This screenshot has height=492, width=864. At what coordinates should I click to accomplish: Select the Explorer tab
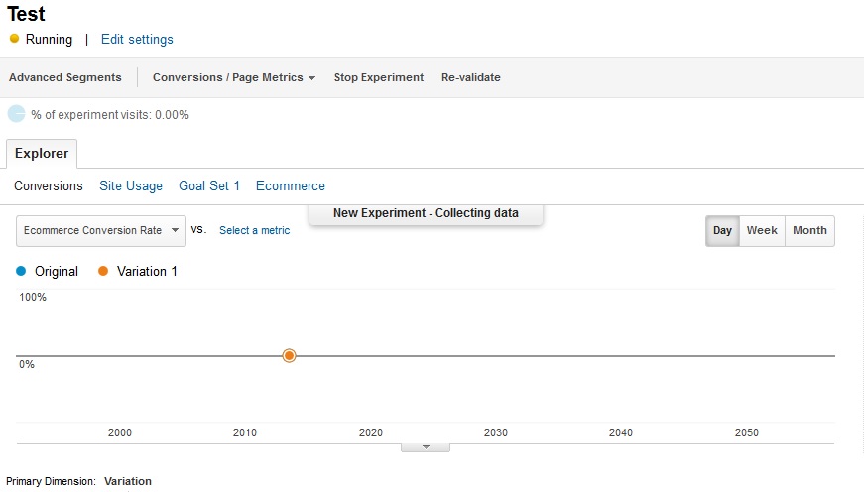pyautogui.click(x=42, y=153)
